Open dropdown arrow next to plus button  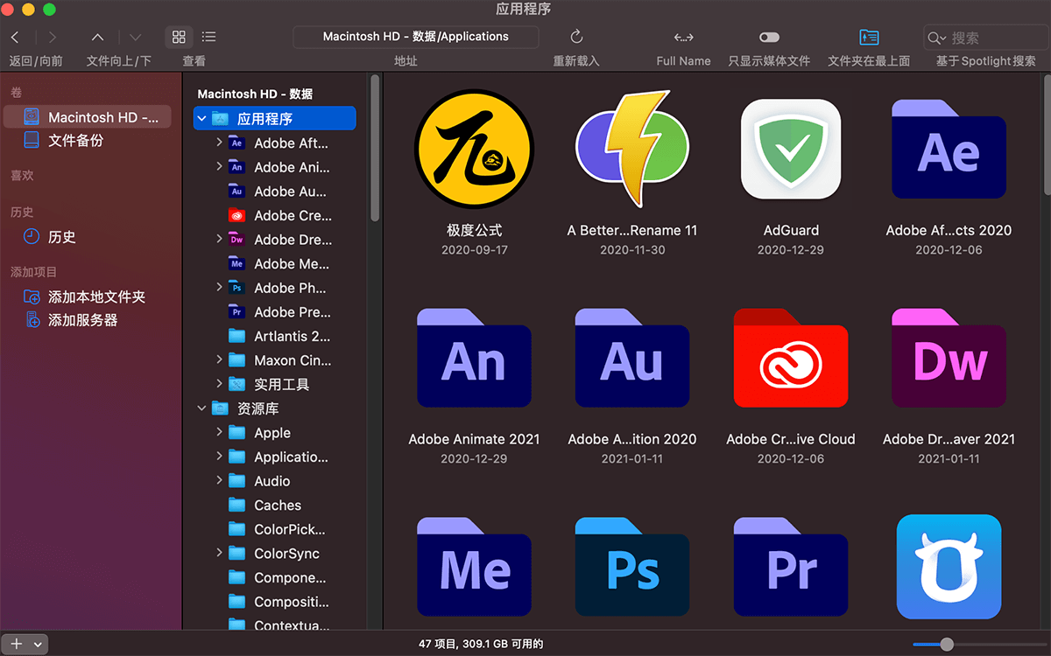[38, 644]
